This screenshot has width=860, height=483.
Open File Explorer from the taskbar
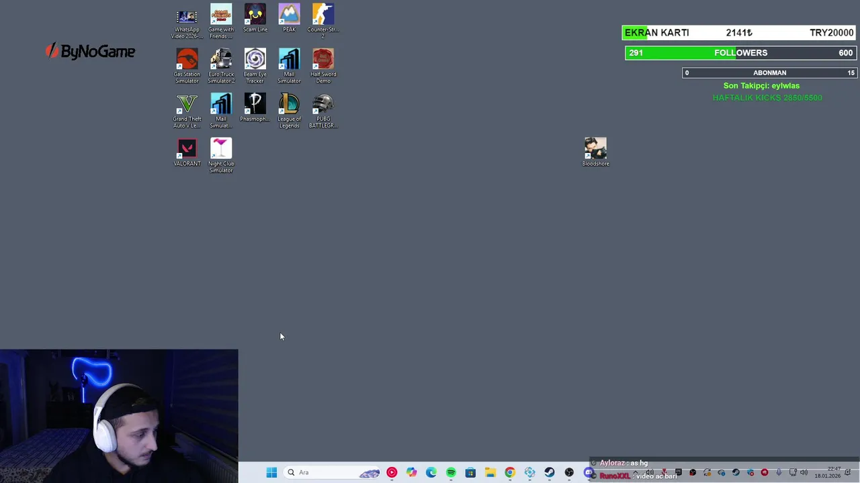tap(490, 472)
